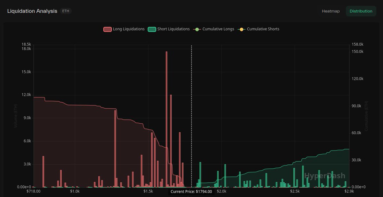The height and width of the screenshot is (197, 383).
Task: Open the ETH asset selector
Action: [65, 11]
